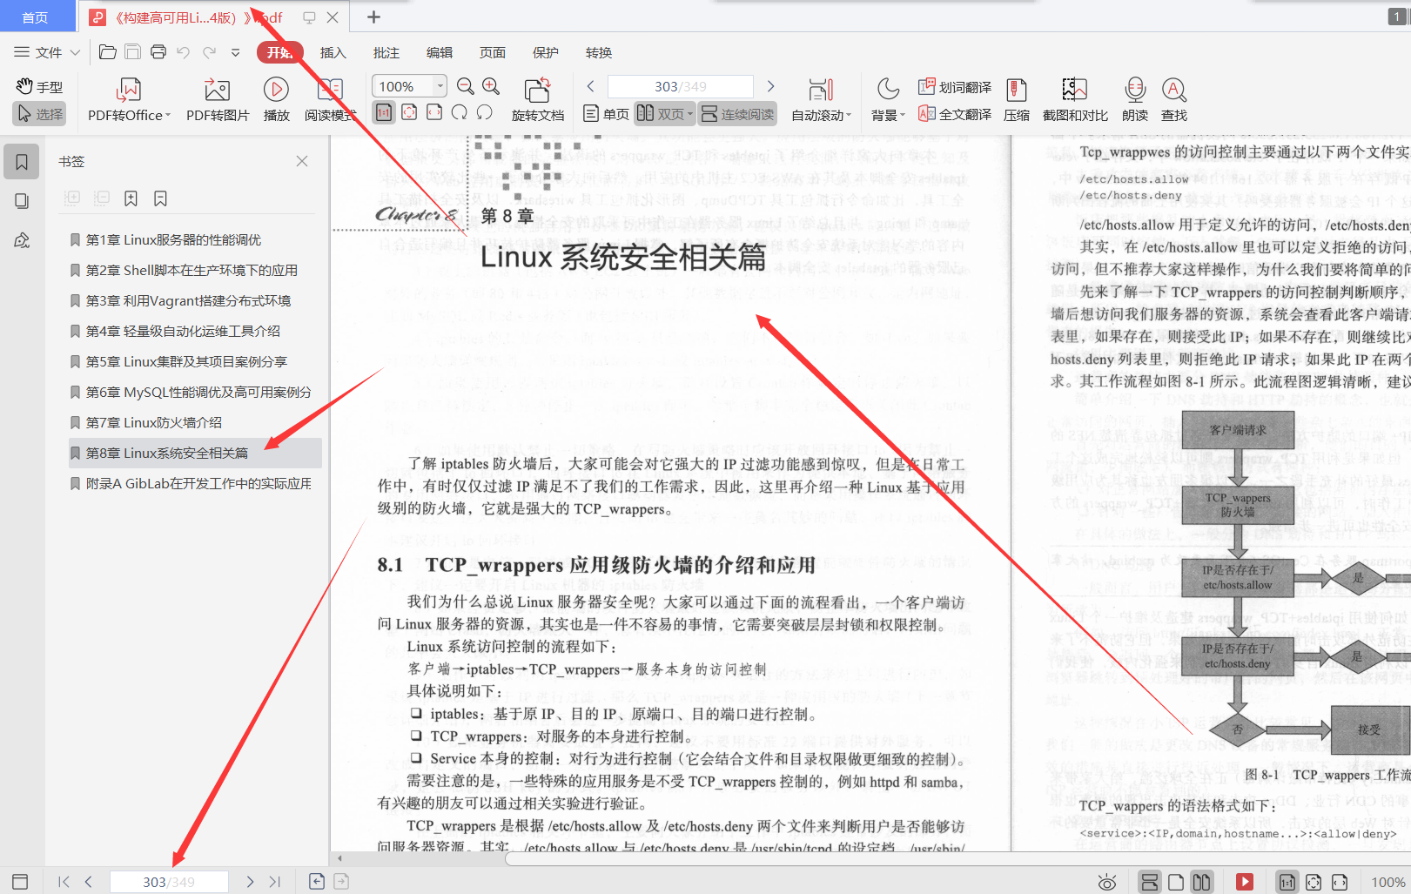
Task: Click the red play button in status bar
Action: click(1245, 882)
